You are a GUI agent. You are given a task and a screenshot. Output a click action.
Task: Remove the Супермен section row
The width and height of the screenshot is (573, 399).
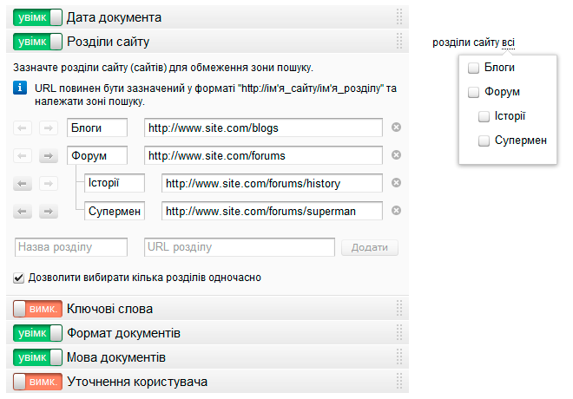(396, 211)
